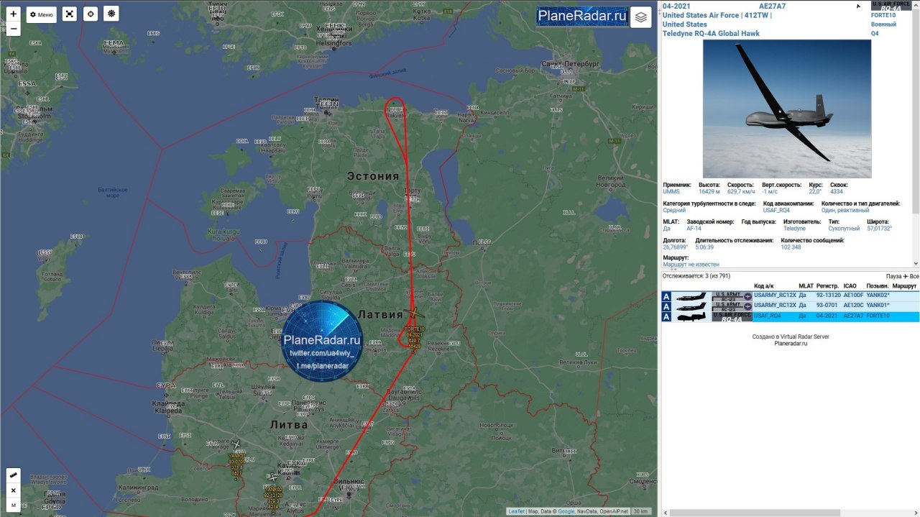
Task: Zoom in the map with plus button
Action: (x=13, y=14)
